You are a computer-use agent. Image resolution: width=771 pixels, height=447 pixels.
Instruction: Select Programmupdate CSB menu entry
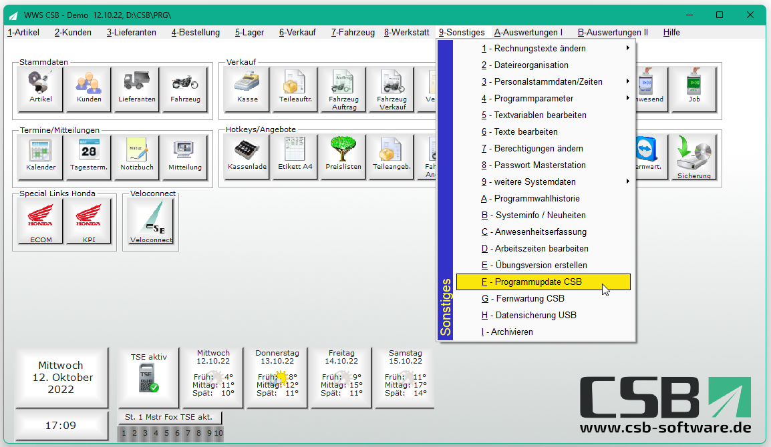(x=543, y=282)
